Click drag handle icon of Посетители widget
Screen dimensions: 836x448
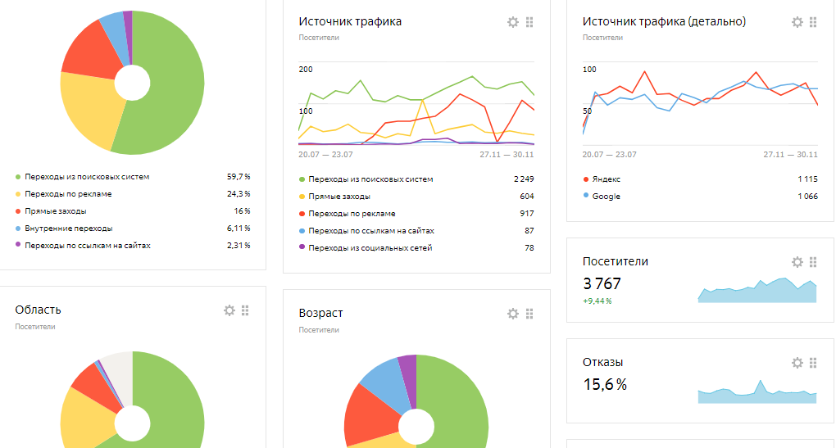pyautogui.click(x=813, y=261)
